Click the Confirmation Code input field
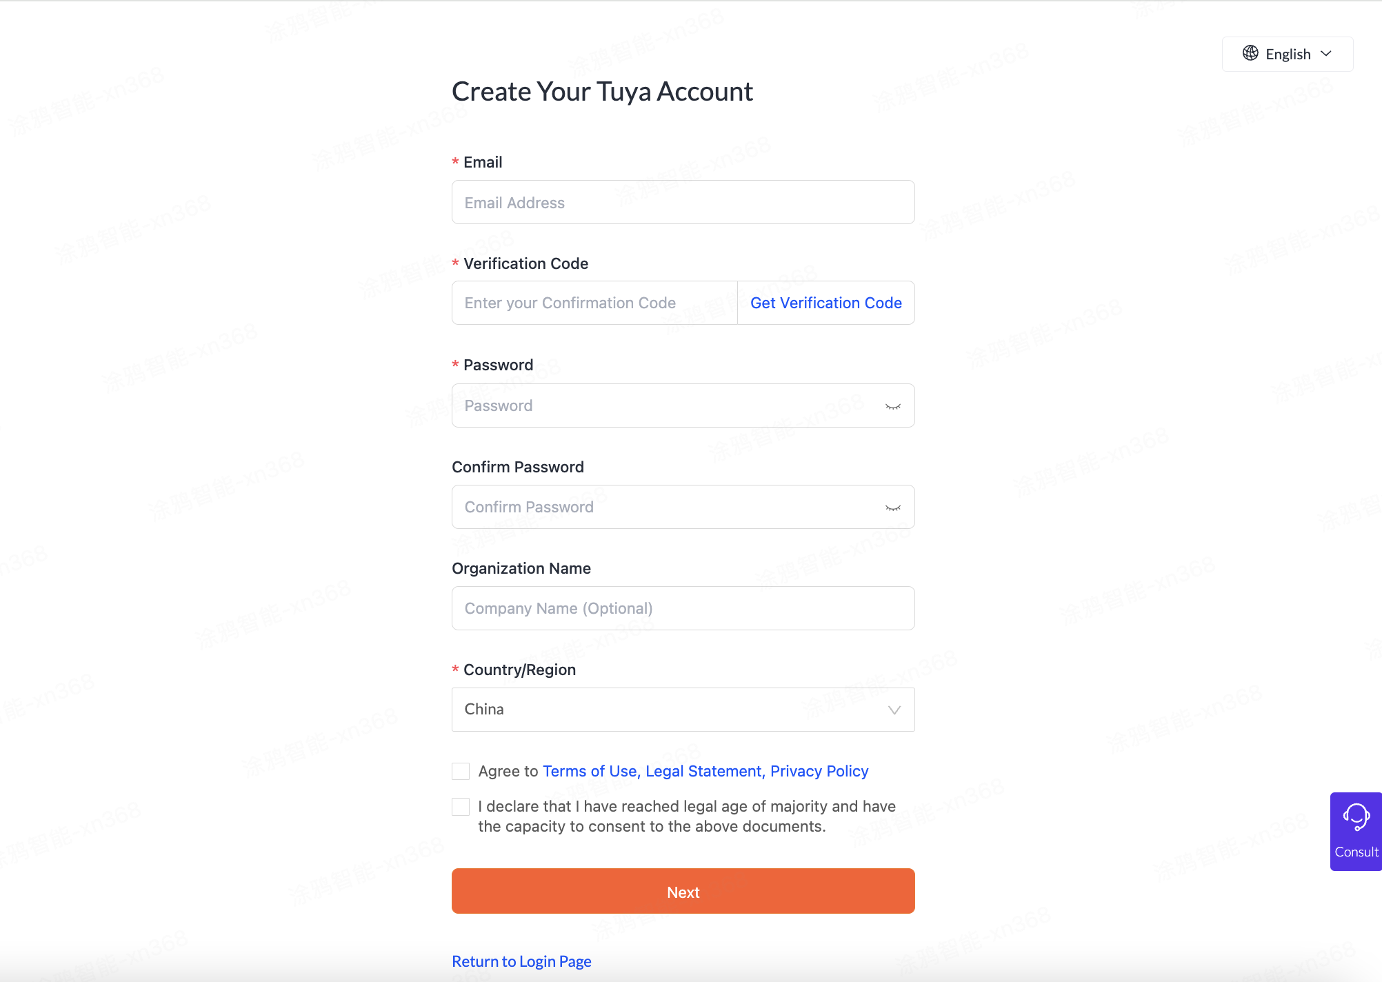Viewport: 1382px width, 982px height. coord(594,303)
